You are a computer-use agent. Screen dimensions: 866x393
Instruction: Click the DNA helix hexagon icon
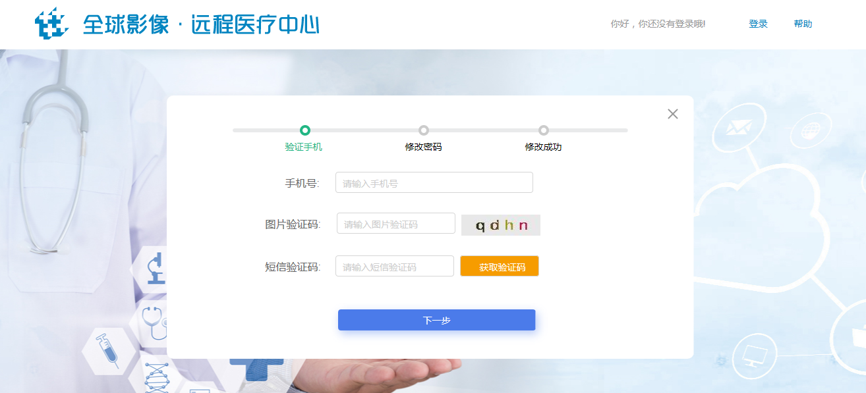click(x=156, y=377)
